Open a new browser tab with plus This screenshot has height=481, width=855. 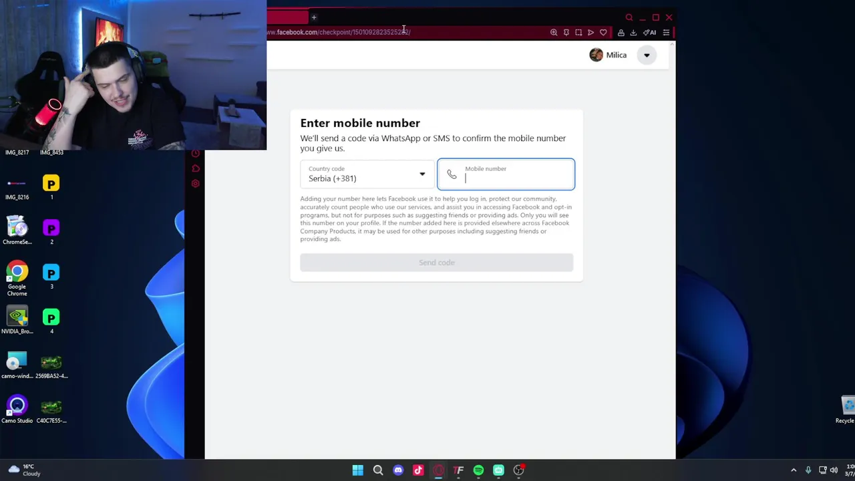[x=314, y=17]
